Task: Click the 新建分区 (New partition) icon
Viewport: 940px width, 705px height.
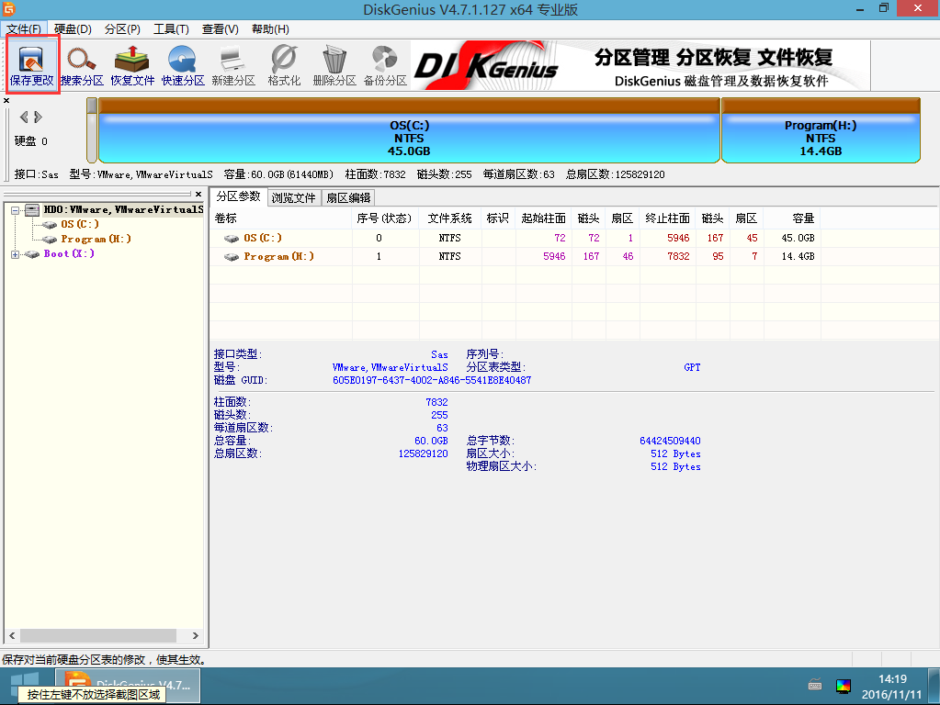Action: click(x=233, y=64)
